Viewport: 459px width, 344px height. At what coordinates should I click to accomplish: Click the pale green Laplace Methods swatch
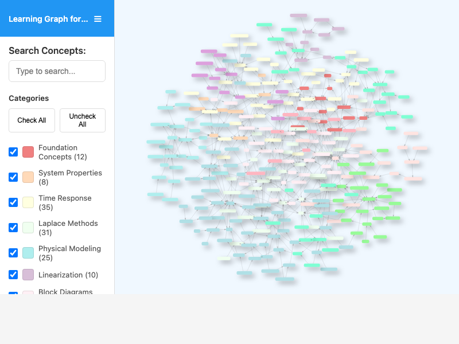click(x=28, y=228)
